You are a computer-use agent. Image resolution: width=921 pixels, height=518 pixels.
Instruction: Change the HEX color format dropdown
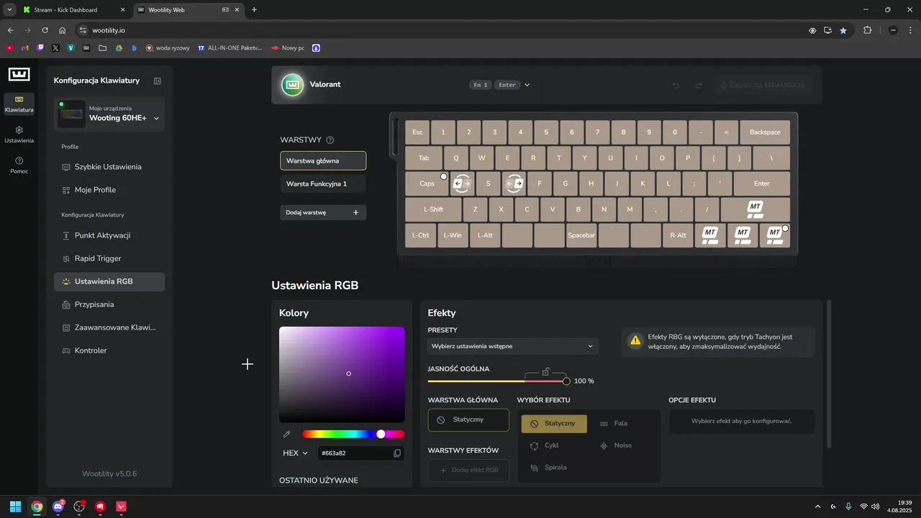tap(295, 453)
